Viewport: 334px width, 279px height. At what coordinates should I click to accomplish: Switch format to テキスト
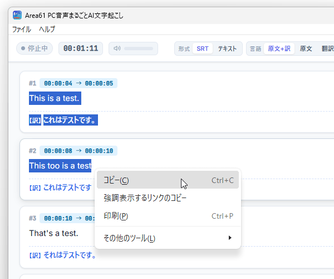pyautogui.click(x=227, y=49)
